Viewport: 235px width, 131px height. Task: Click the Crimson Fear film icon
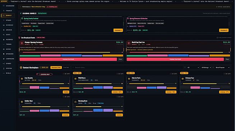183,79
